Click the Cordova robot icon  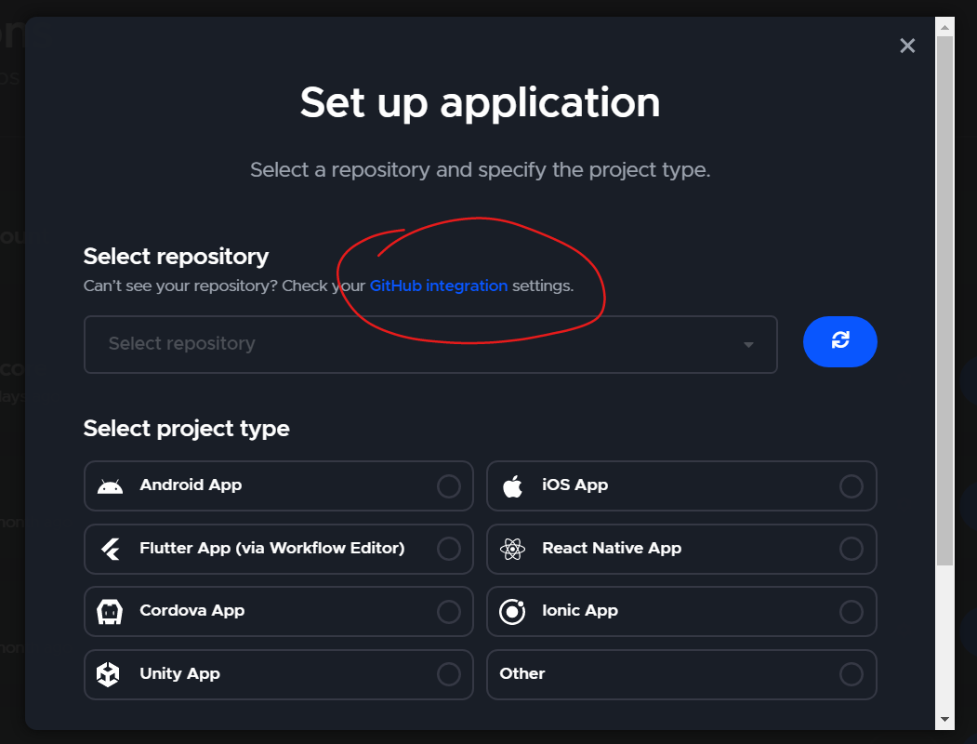[x=110, y=611]
